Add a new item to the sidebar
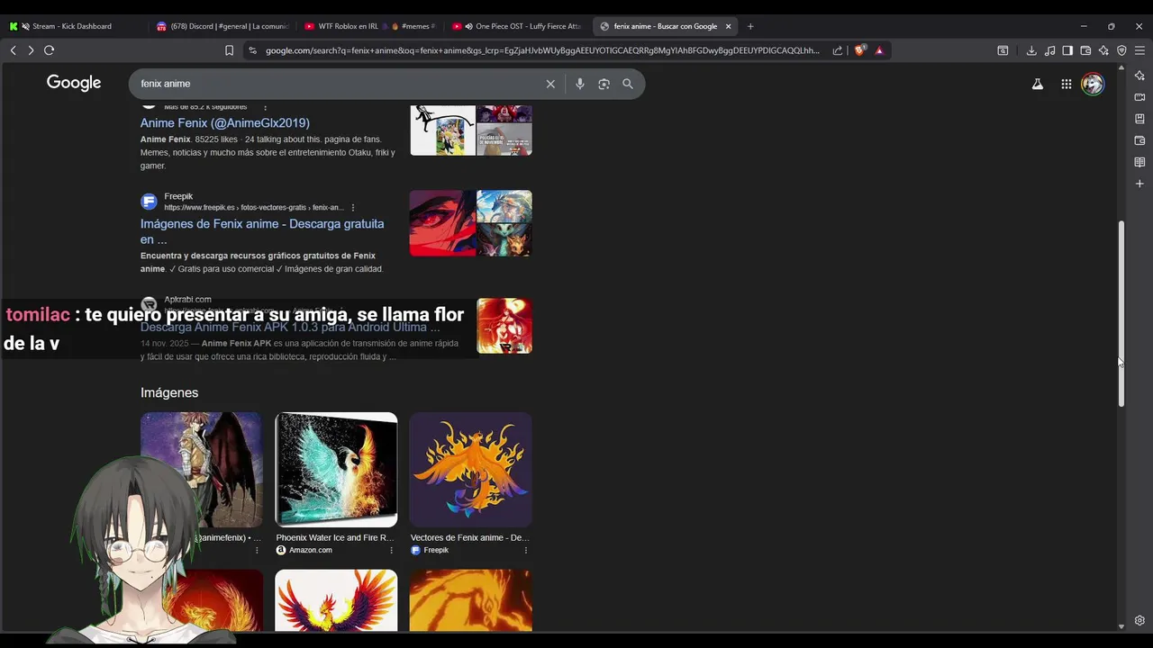The width and height of the screenshot is (1153, 648). coord(1139,184)
